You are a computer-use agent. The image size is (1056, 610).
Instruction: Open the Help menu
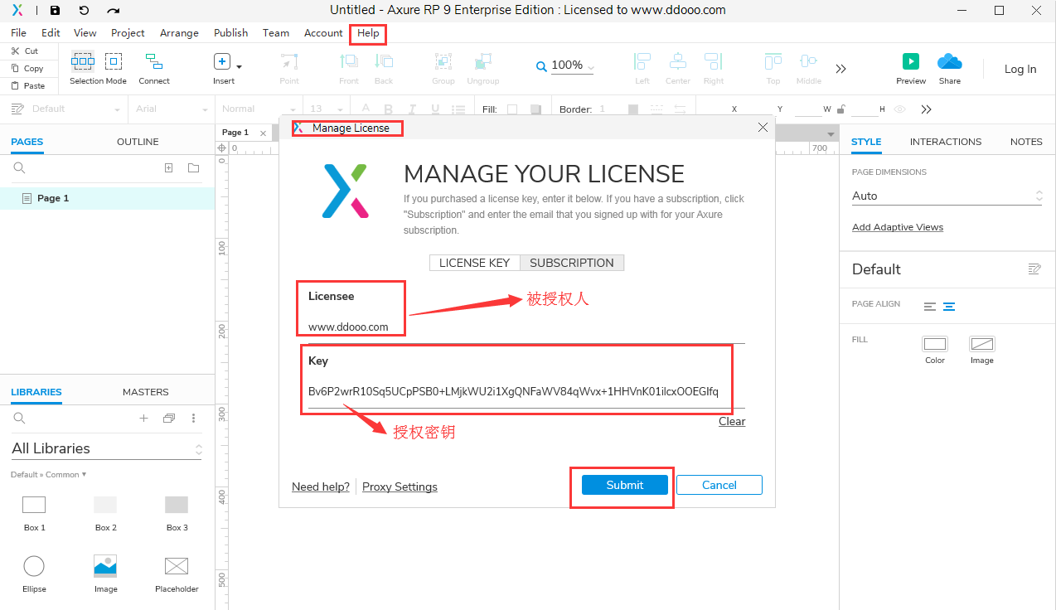point(367,33)
